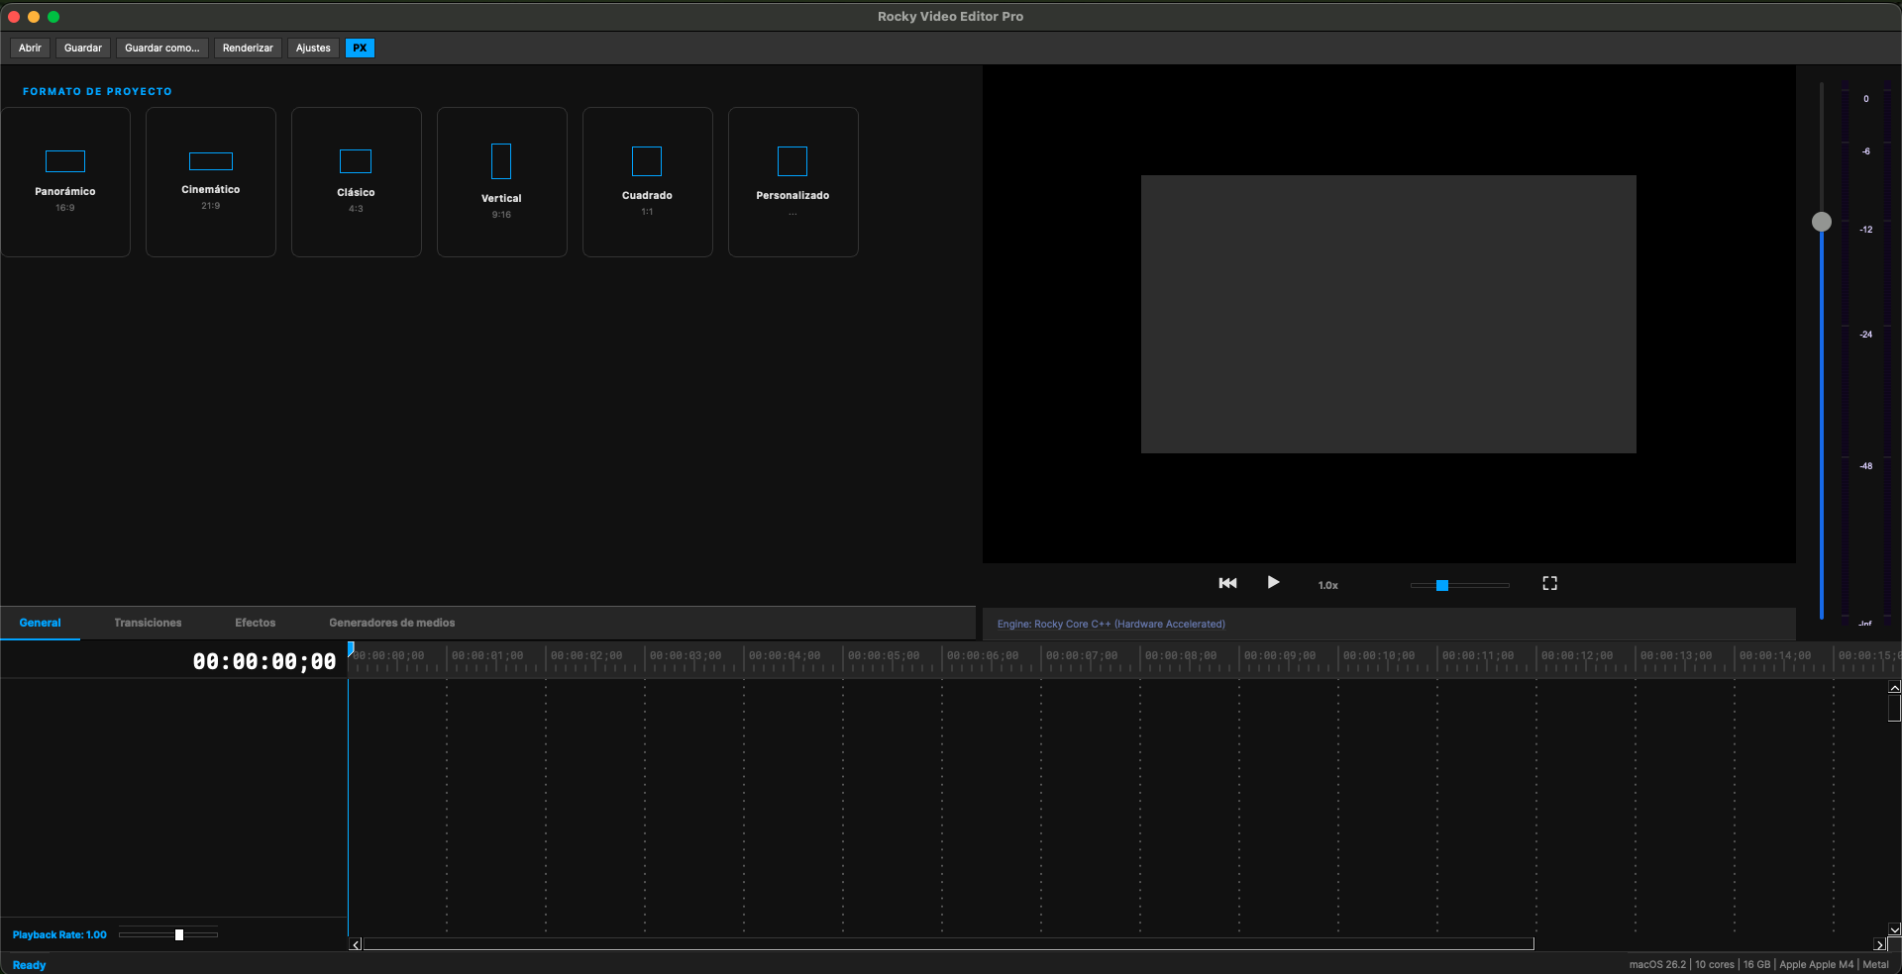Click the Guardar button
The image size is (1902, 974).
pyautogui.click(x=83, y=48)
